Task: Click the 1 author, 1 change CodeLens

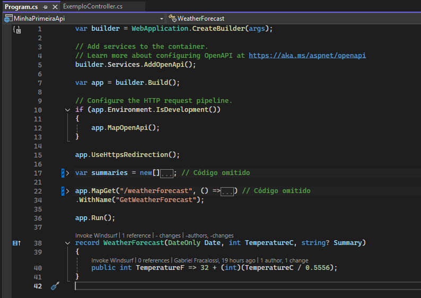Action: click(284, 260)
